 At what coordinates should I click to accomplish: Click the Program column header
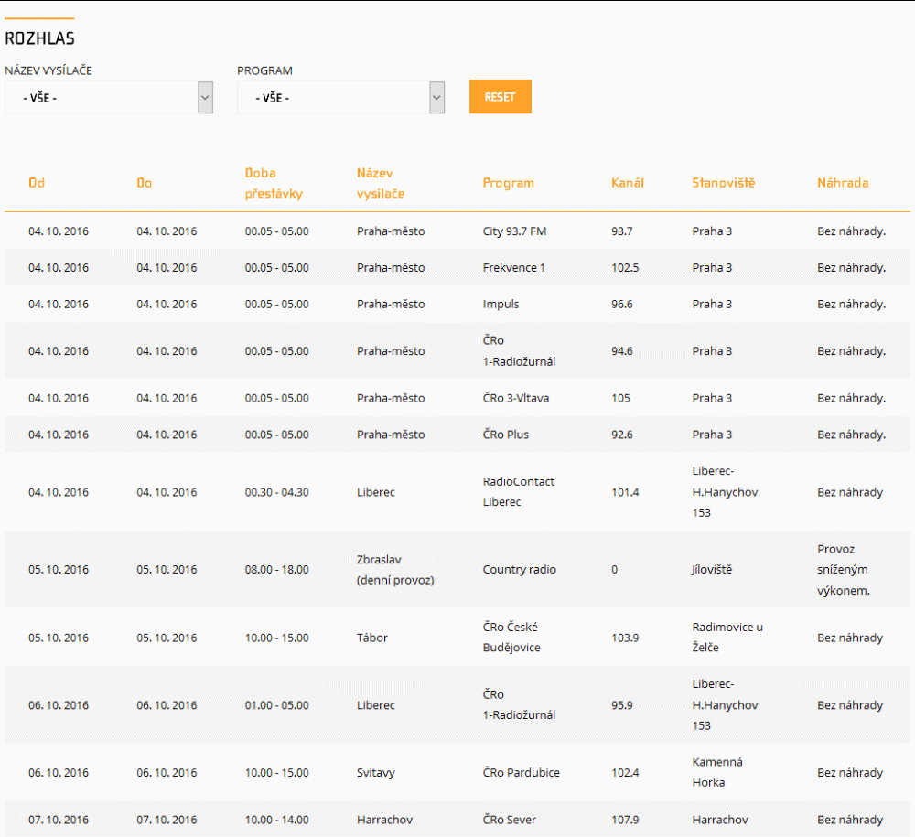509,183
